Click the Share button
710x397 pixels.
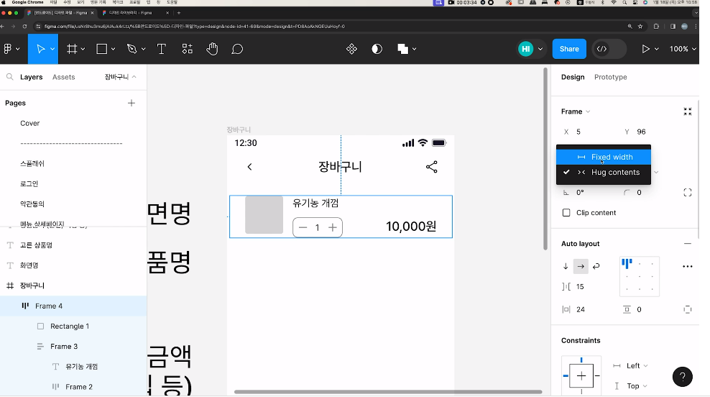[569, 49]
